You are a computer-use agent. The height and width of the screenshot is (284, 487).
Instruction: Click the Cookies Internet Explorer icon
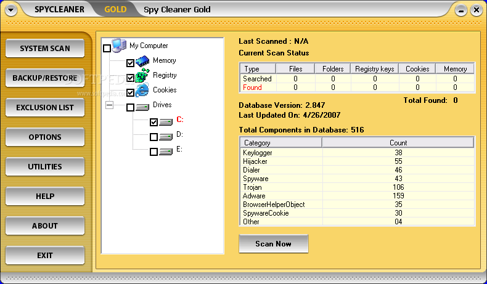point(142,91)
